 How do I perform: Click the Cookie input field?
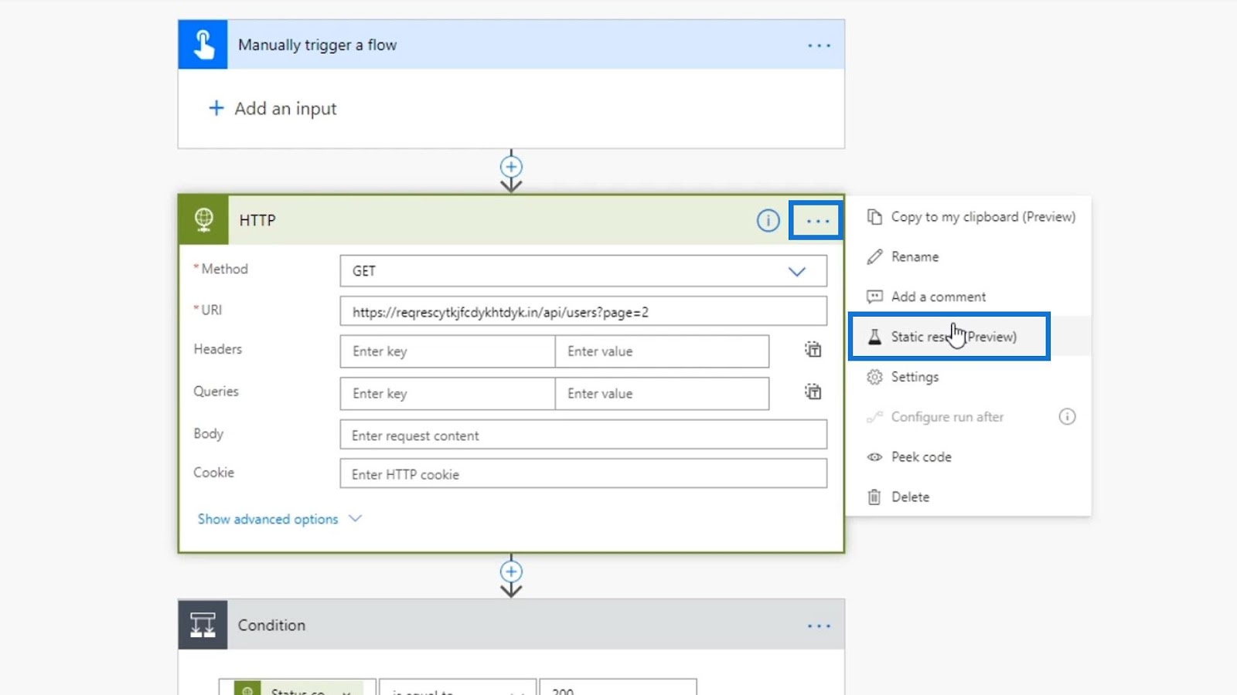point(584,473)
